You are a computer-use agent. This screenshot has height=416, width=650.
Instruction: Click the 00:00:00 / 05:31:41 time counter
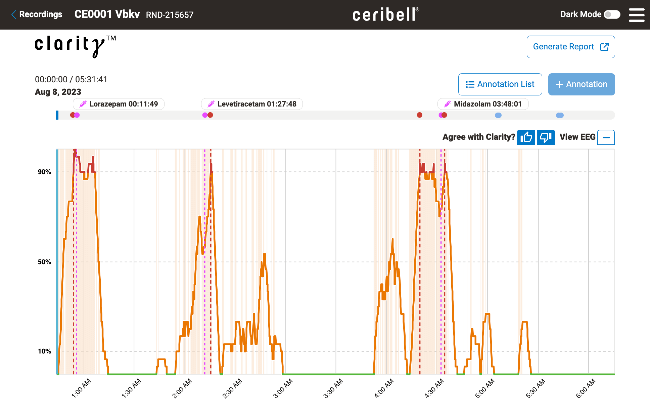[71, 80]
